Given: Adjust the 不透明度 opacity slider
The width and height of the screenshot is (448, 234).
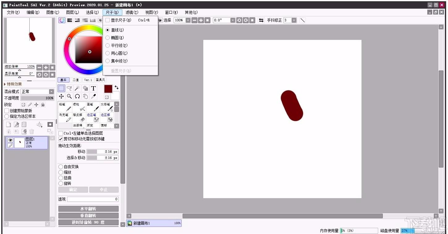Looking at the screenshot, I should (x=37, y=98).
